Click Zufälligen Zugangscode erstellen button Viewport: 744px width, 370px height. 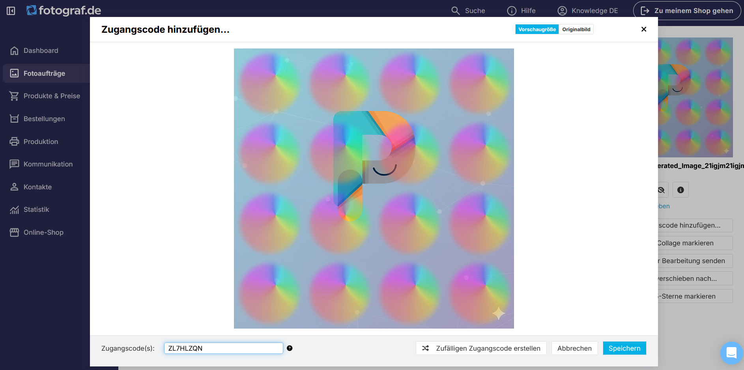[481, 348]
